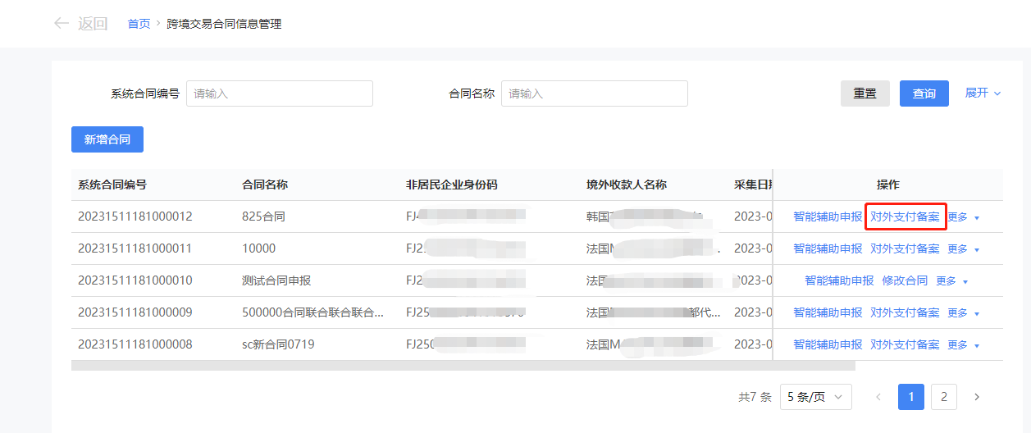Open 更多 menu for 测试合同申报 row
Viewport: 1031px width, 433px height.
pos(952,281)
